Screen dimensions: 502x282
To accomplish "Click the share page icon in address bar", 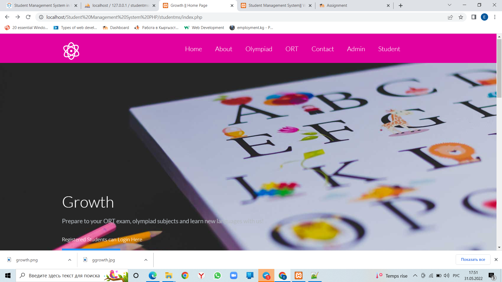I will click(450, 17).
